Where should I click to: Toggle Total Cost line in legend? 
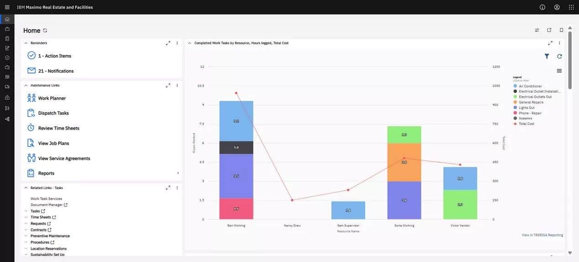pos(526,124)
